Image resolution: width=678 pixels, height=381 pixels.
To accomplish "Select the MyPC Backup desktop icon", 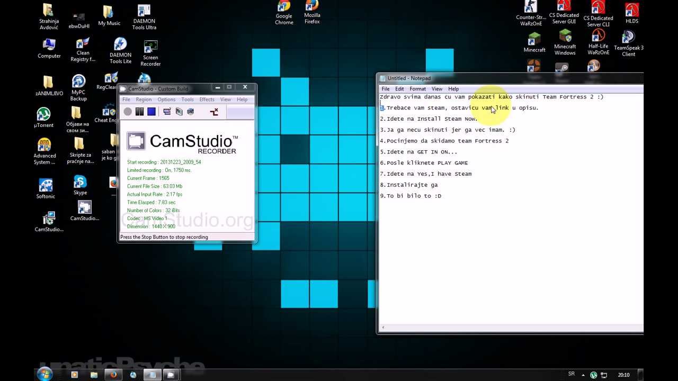I will (78, 88).
